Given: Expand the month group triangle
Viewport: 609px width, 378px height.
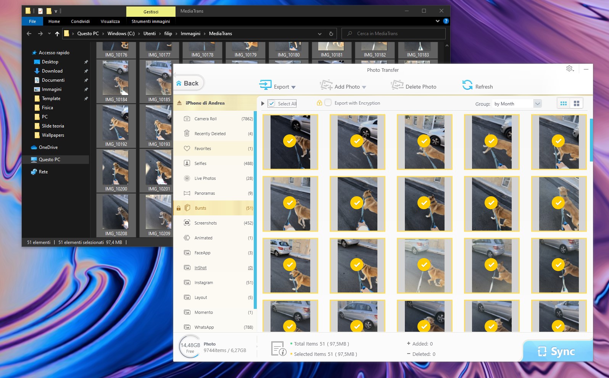Looking at the screenshot, I should click(263, 103).
